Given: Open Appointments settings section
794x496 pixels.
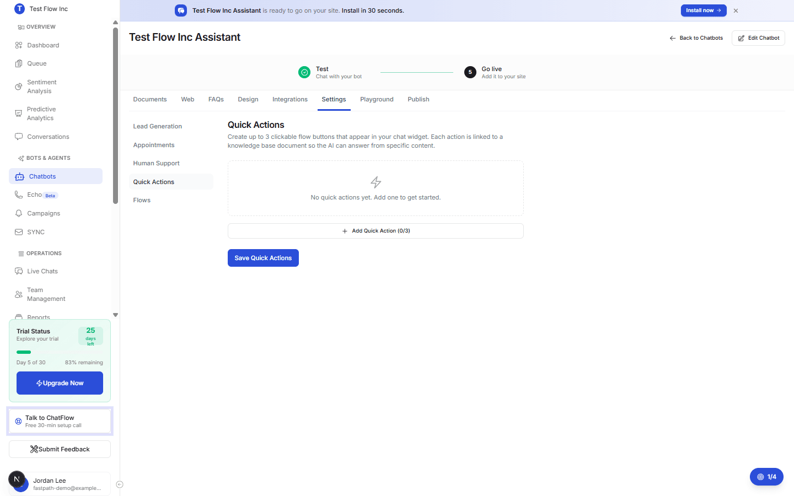Looking at the screenshot, I should 171,145.
